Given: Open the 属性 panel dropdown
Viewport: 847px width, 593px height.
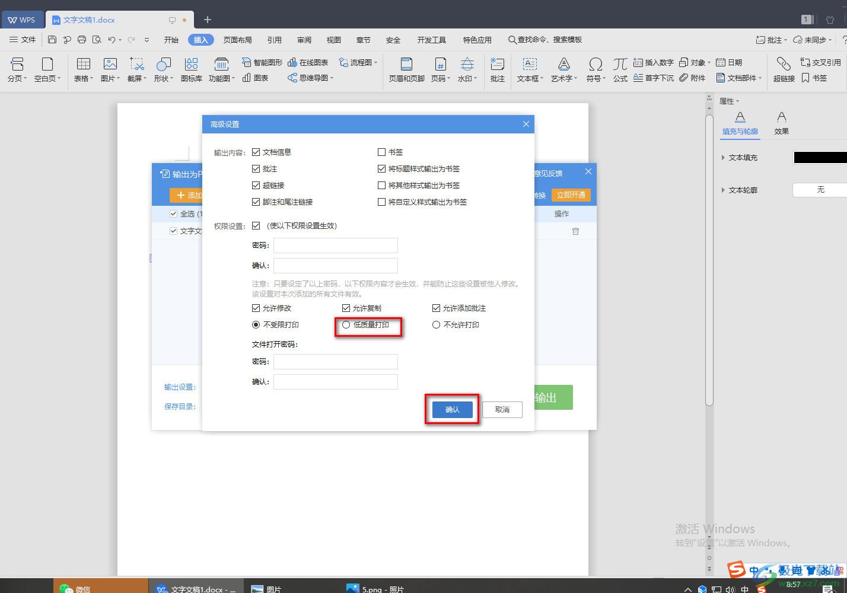Looking at the screenshot, I should (x=730, y=101).
